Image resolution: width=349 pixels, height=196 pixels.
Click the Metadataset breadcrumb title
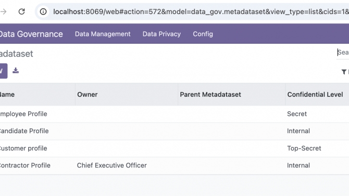coord(17,54)
